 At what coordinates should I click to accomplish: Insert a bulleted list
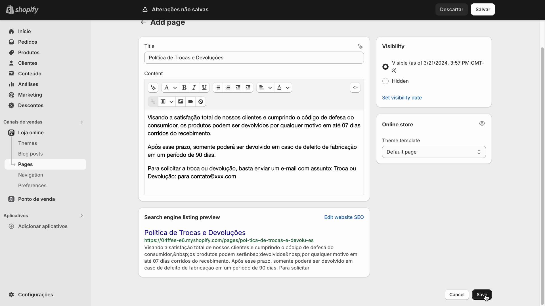tap(218, 88)
